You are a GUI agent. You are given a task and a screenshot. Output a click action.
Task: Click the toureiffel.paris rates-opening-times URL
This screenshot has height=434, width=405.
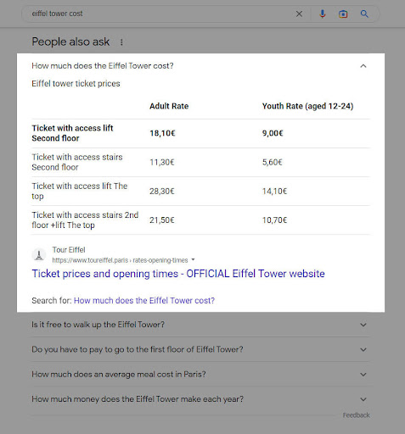coord(120,260)
